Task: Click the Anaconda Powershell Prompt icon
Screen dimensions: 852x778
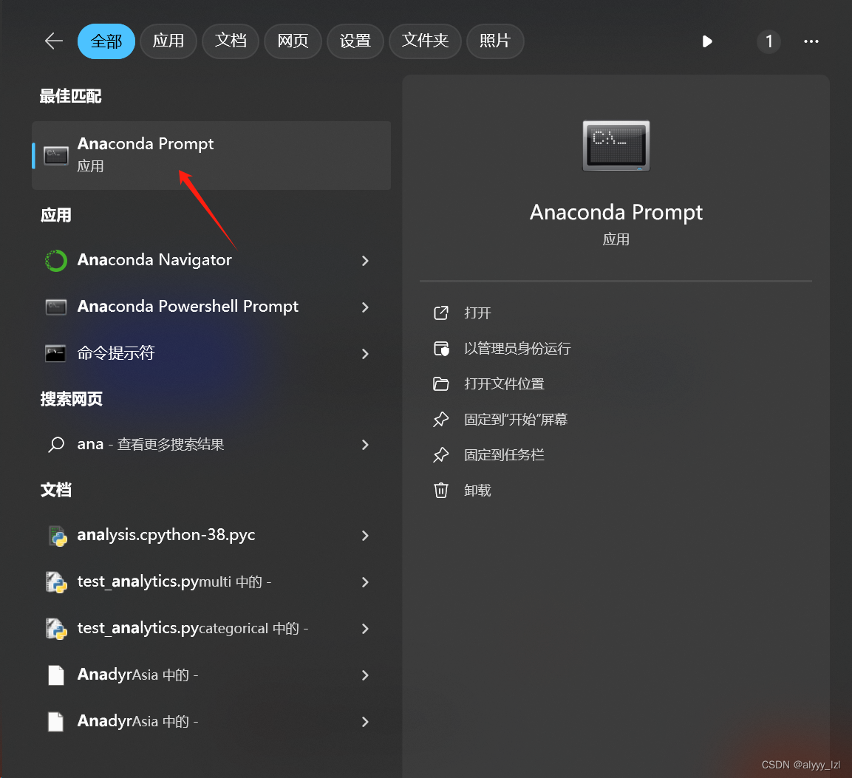Action: (56, 307)
